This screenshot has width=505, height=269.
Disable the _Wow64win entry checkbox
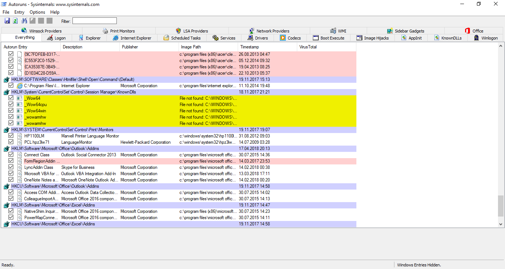click(x=11, y=111)
